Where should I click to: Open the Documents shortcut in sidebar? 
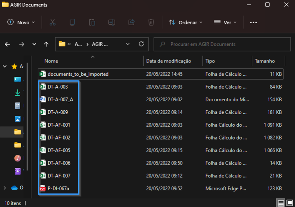pyautogui.click(x=18, y=106)
